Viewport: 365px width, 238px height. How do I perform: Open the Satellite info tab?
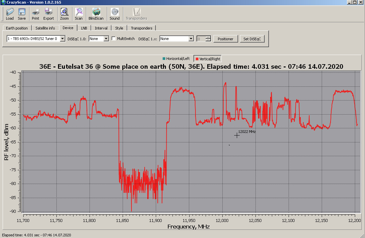click(45, 28)
